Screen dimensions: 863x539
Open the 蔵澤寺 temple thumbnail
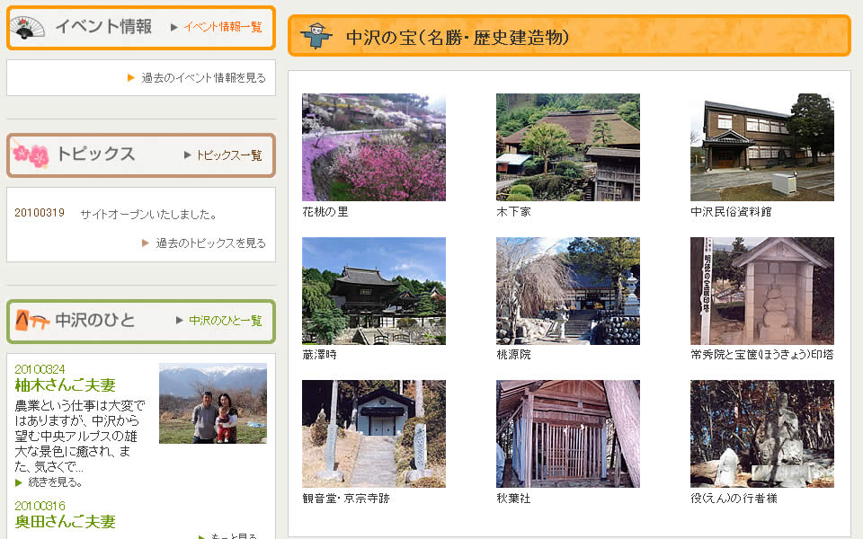tap(374, 291)
